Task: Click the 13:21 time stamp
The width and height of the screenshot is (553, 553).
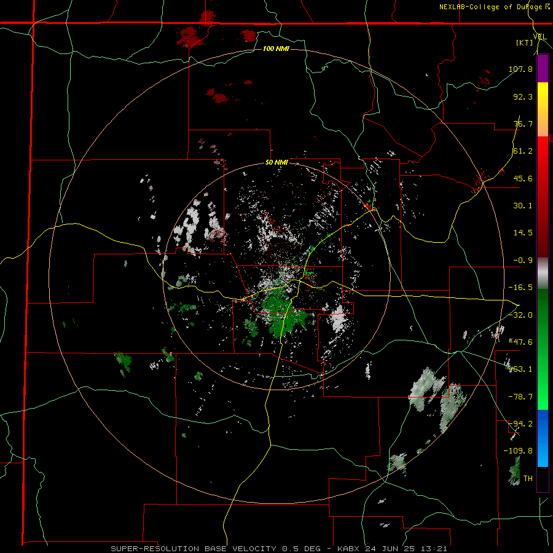Action: (x=434, y=549)
